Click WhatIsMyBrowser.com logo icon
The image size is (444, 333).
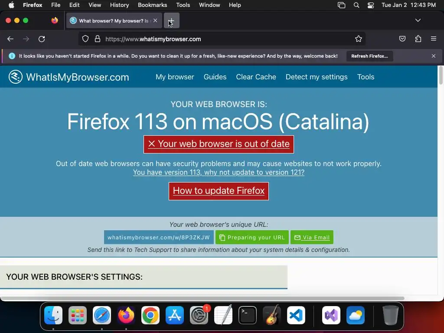pos(15,77)
